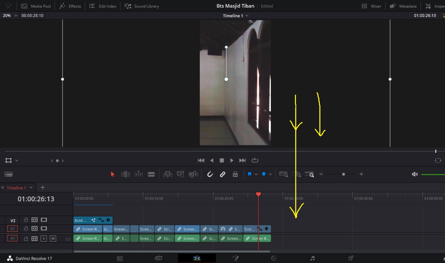Image resolution: width=445 pixels, height=263 pixels.
Task: Lock the V2 video track
Action: click(26, 220)
